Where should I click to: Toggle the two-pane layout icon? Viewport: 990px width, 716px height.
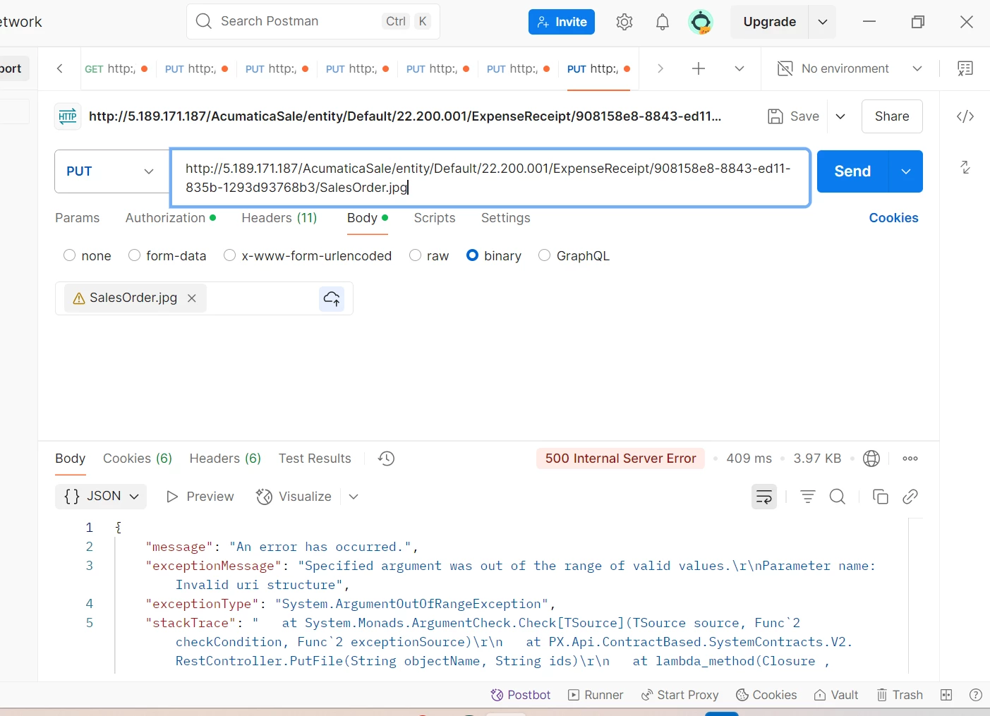click(x=946, y=695)
